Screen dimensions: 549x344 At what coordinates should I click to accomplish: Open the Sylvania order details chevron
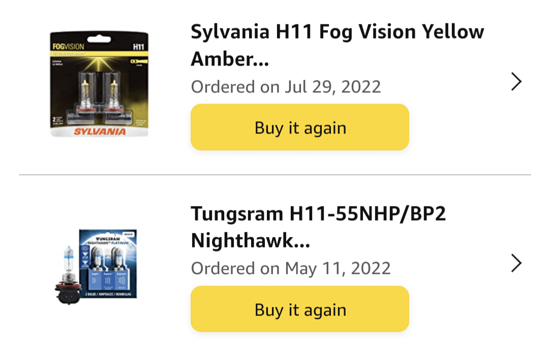(x=516, y=82)
